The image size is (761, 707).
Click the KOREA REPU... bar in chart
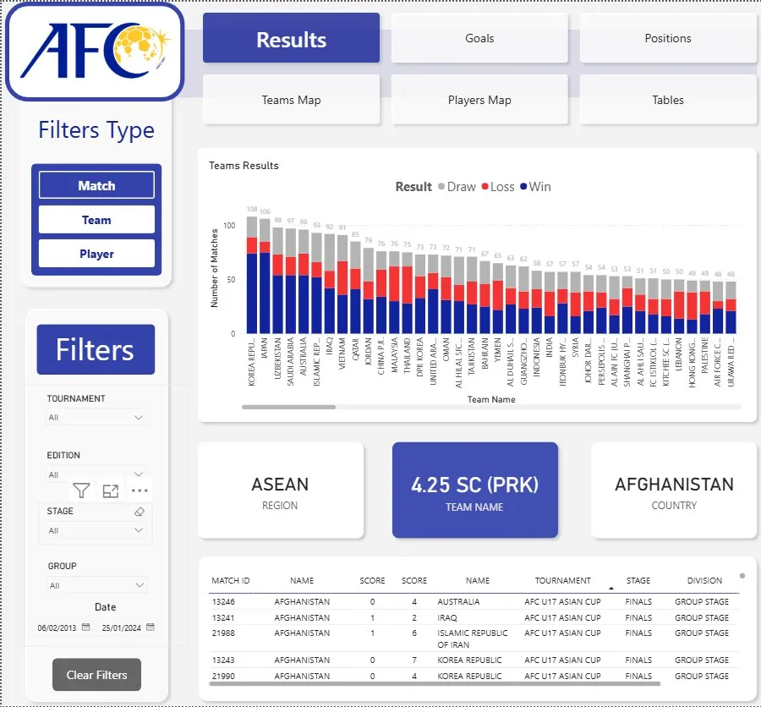pos(252,275)
